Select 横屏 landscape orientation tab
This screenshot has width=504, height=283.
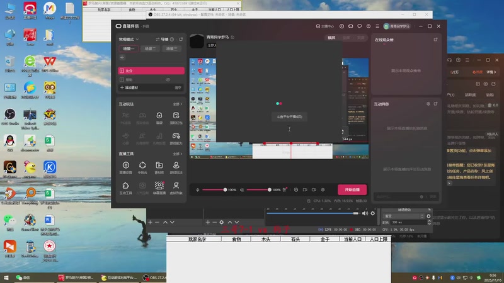click(x=331, y=38)
